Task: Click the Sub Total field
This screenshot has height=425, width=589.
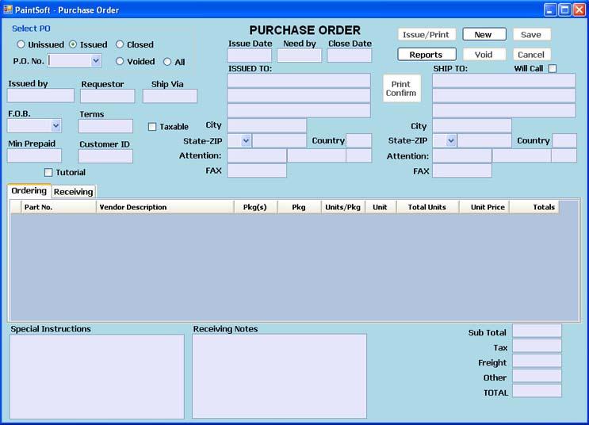Action: pyautogui.click(x=537, y=331)
